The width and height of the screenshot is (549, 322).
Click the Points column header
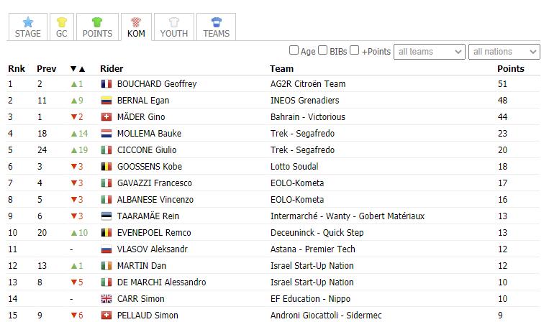(510, 69)
